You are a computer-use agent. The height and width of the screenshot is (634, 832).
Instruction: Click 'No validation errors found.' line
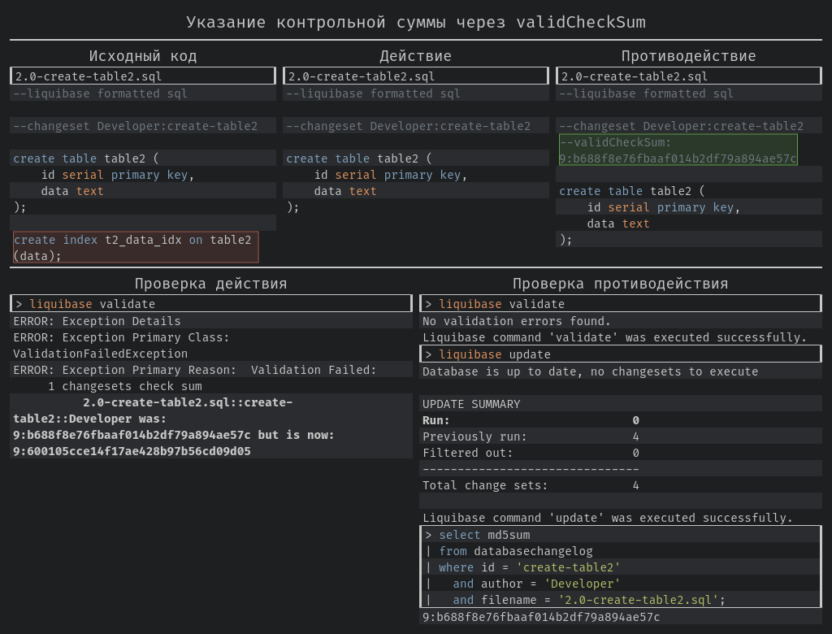click(x=516, y=321)
